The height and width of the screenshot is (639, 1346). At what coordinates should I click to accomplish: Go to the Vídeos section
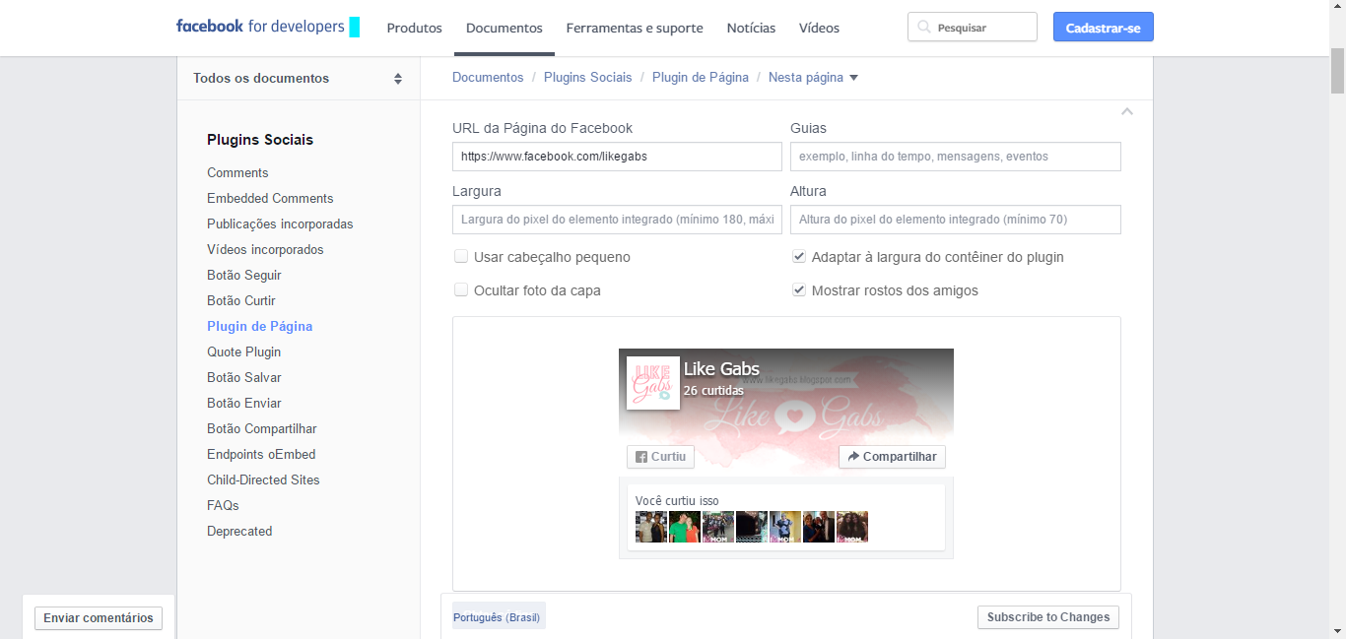coord(819,28)
